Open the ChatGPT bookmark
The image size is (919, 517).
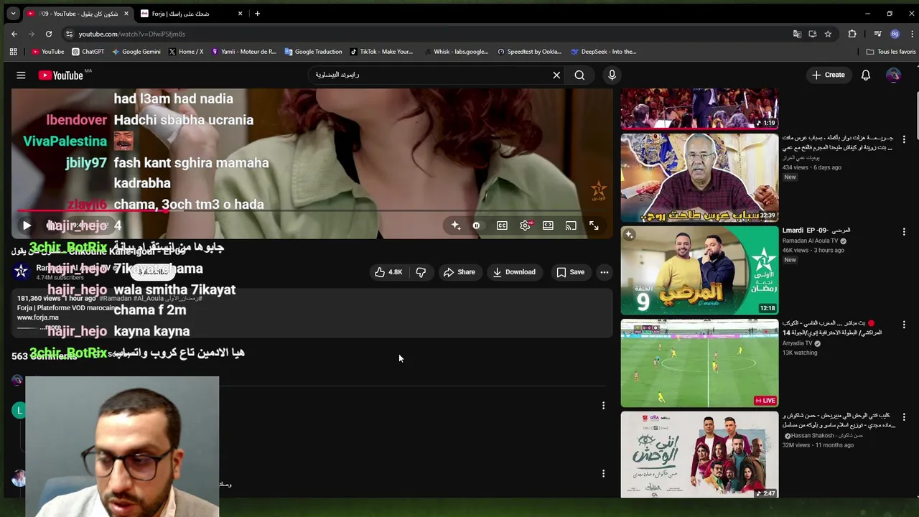tap(88, 52)
